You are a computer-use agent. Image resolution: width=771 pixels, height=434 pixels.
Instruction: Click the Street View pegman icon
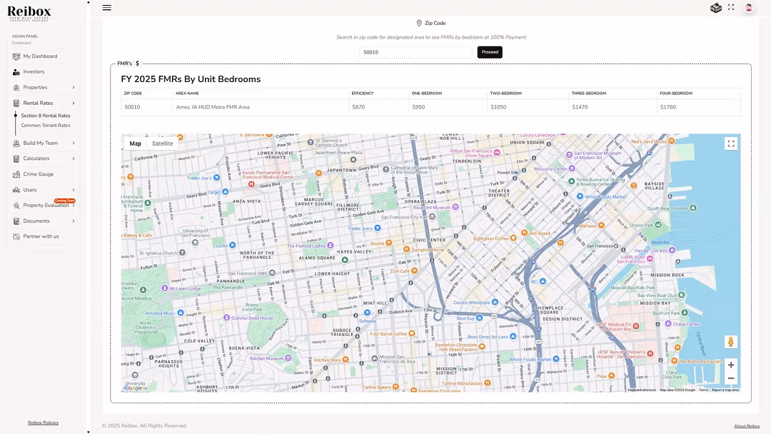[730, 342]
